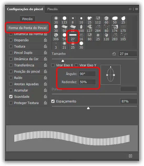Turn on Pincel Duplo
Image resolution: width=144 pixels, height=166 pixels.
(11, 53)
